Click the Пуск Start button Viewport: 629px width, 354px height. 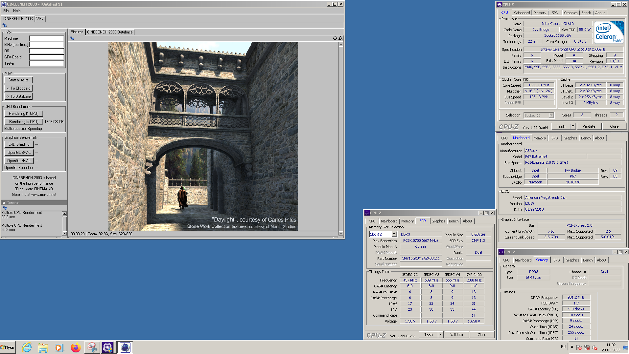(8, 347)
